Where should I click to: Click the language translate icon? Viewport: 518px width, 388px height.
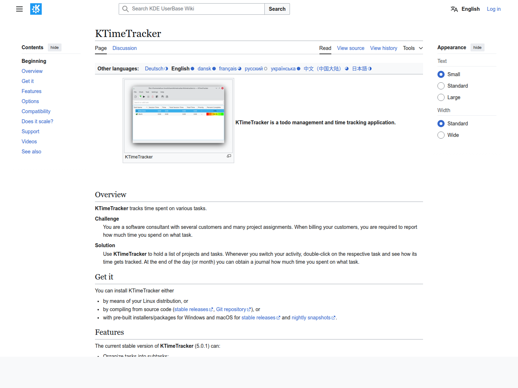[454, 9]
